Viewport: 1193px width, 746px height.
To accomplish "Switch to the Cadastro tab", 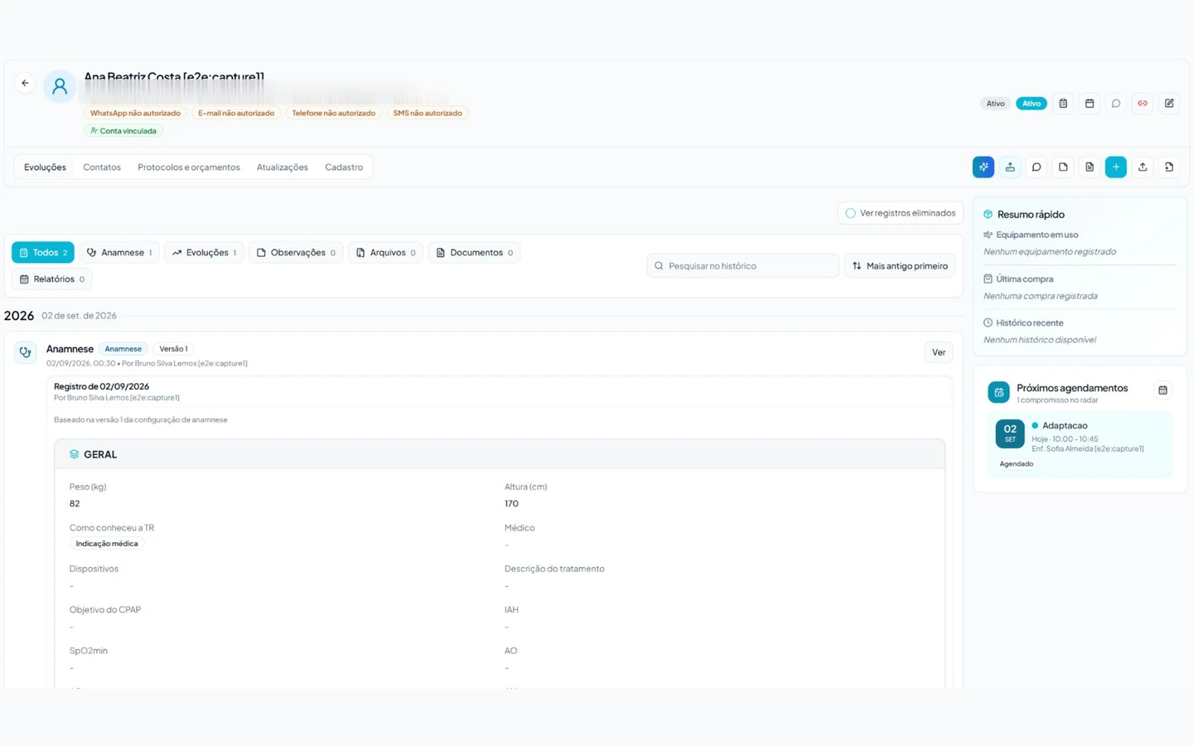I will point(344,167).
